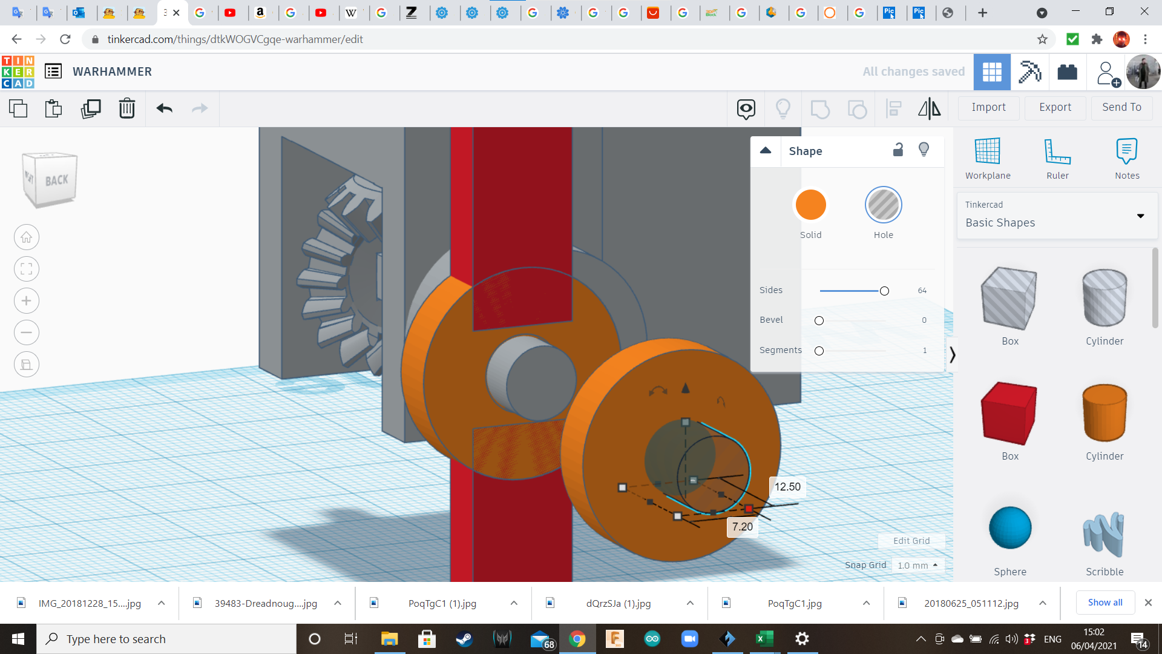
Task: Click the Copy icon in toolbar
Action: (18, 108)
